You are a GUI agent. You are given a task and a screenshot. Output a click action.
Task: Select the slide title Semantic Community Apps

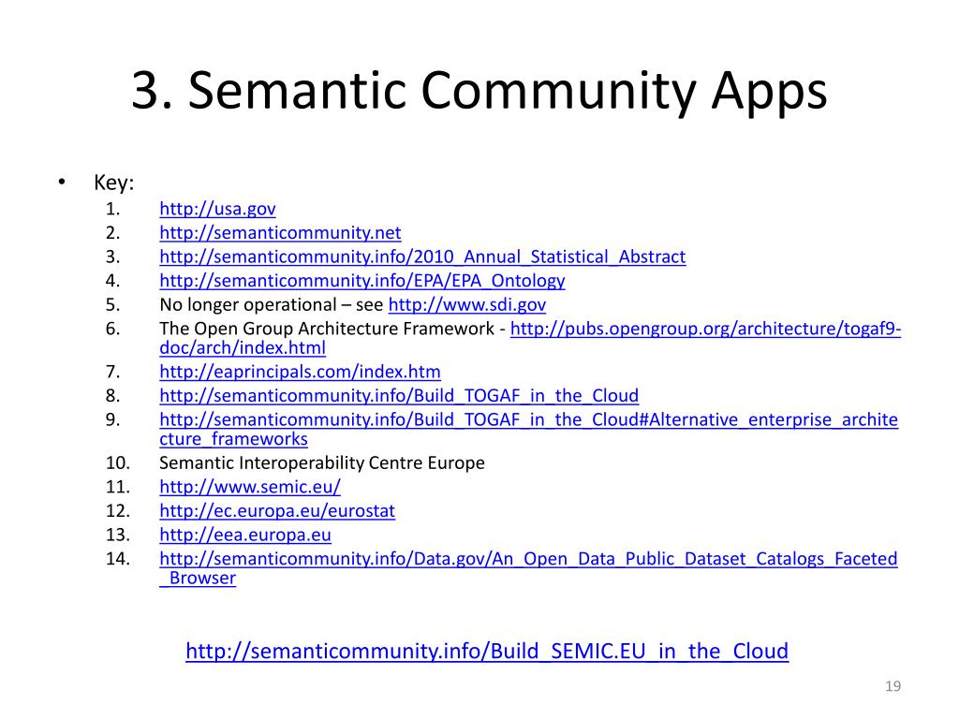[x=479, y=91]
